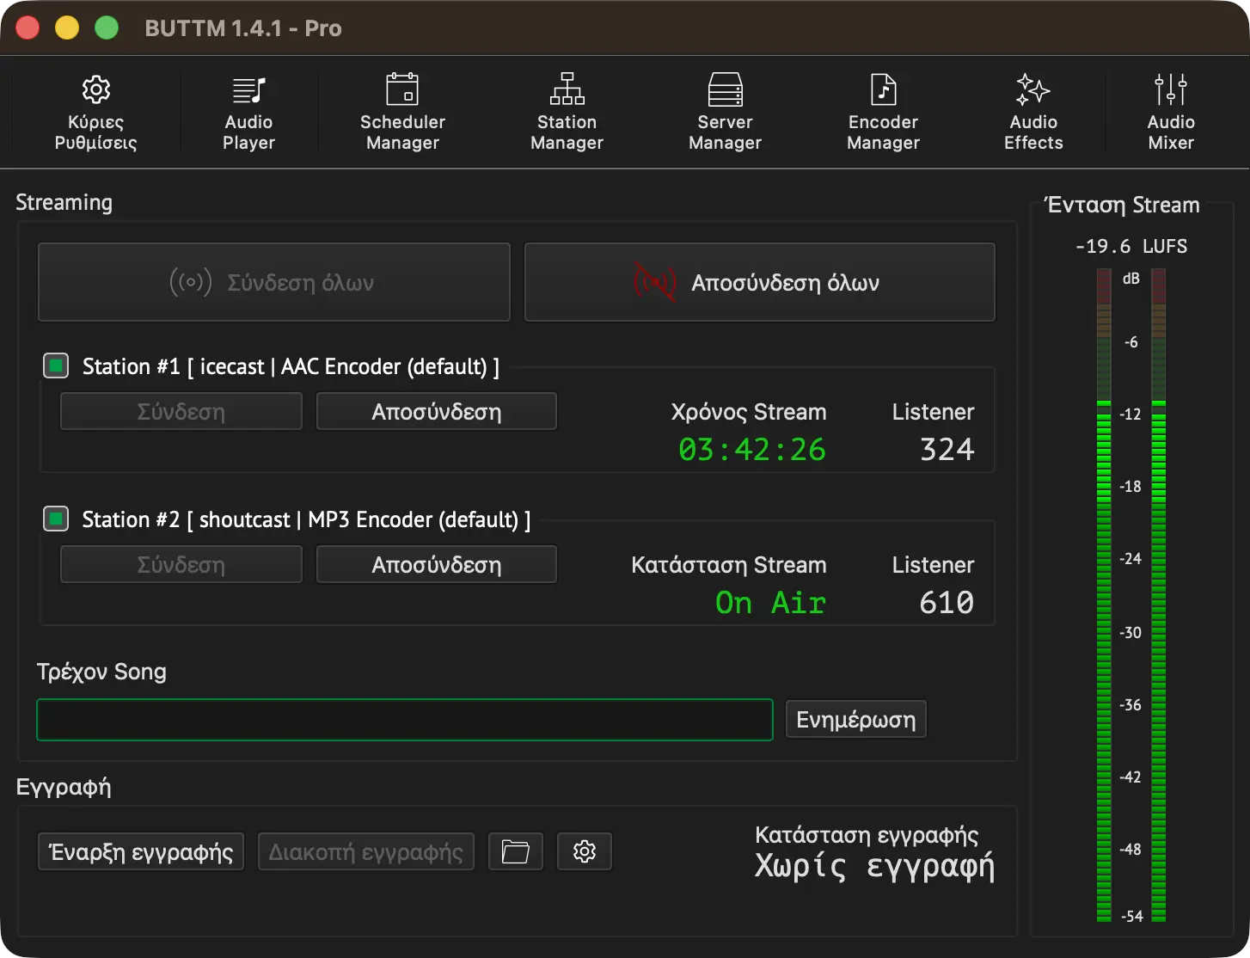The image size is (1250, 958).
Task: Toggle the Station #1 icecast checkbox
Action: [56, 366]
